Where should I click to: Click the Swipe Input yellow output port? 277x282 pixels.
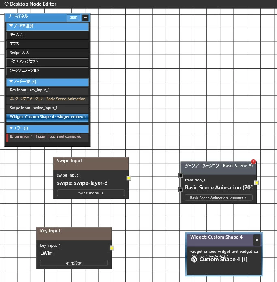tap(129, 178)
